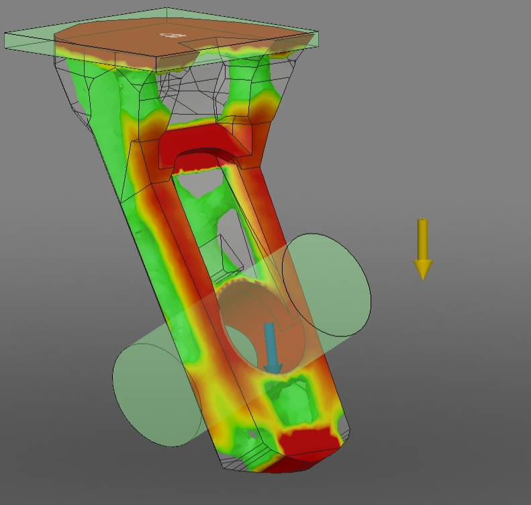Click the white constraint symbol on the top plate
This screenshot has height=505, width=531.
pyautogui.click(x=173, y=35)
